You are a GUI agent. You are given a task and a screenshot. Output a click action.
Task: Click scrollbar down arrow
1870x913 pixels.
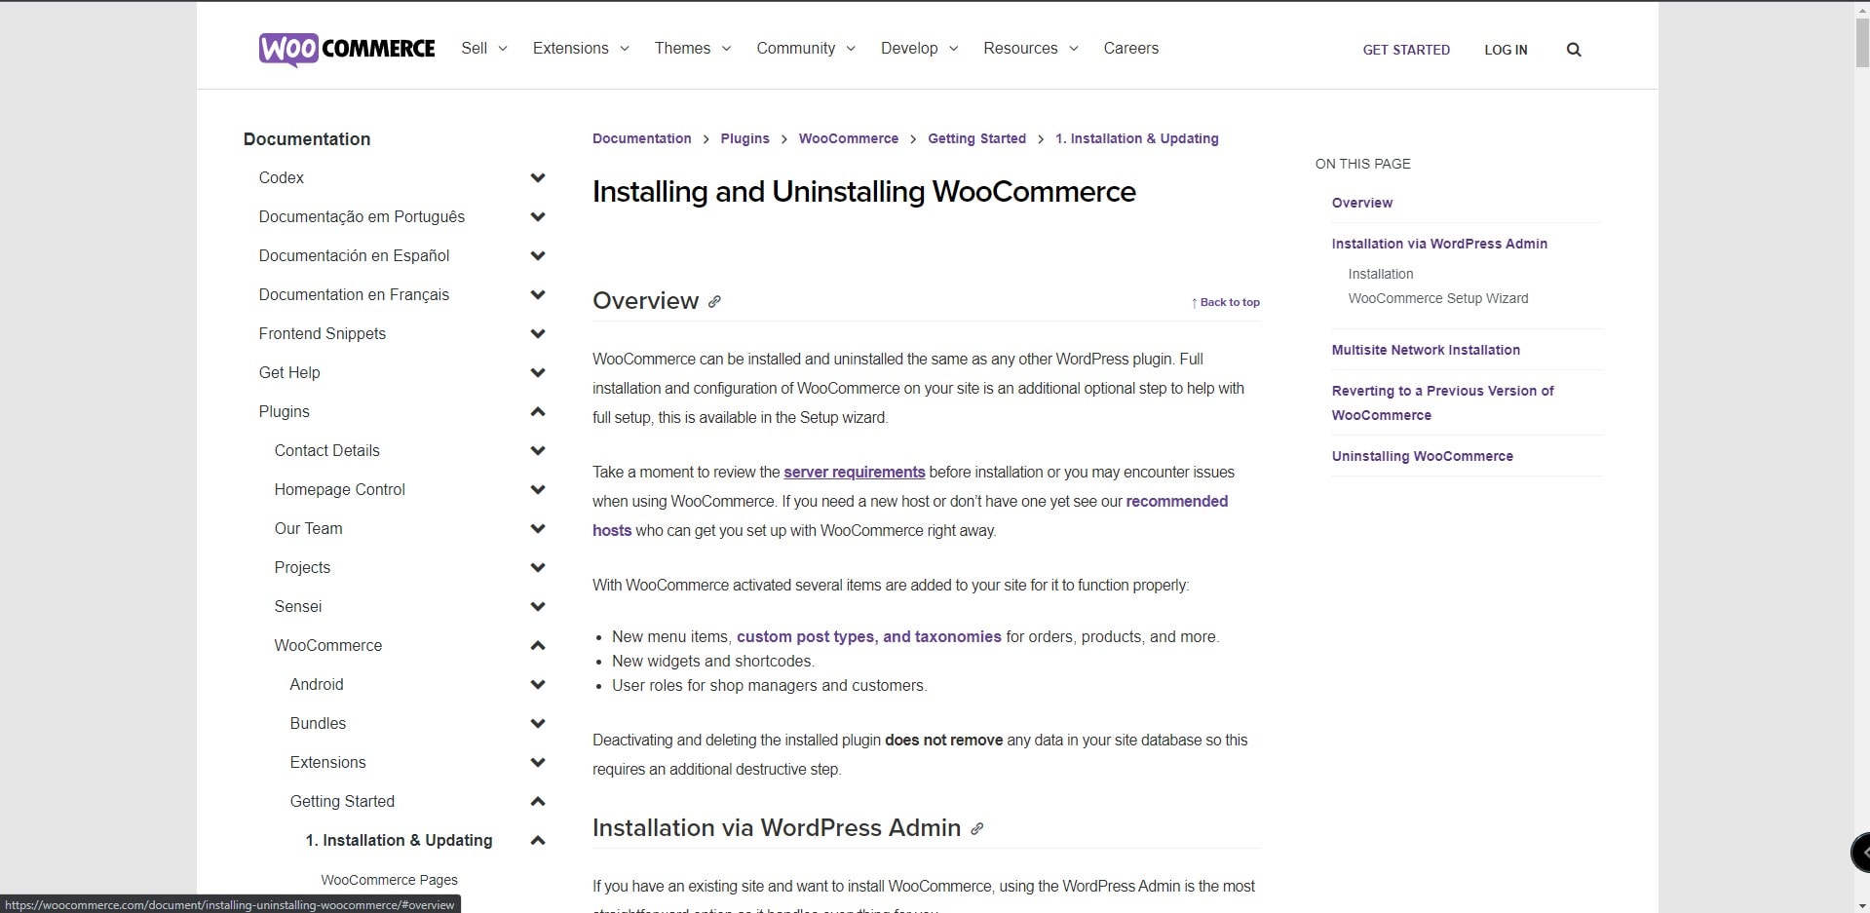[x=1861, y=905]
